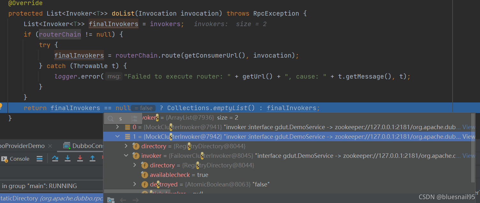Click the catch (Throwable t) clause
The image size is (480, 203).
point(83,66)
